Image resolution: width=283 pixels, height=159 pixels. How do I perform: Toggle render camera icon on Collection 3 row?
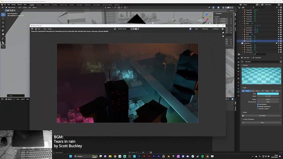(x=281, y=43)
